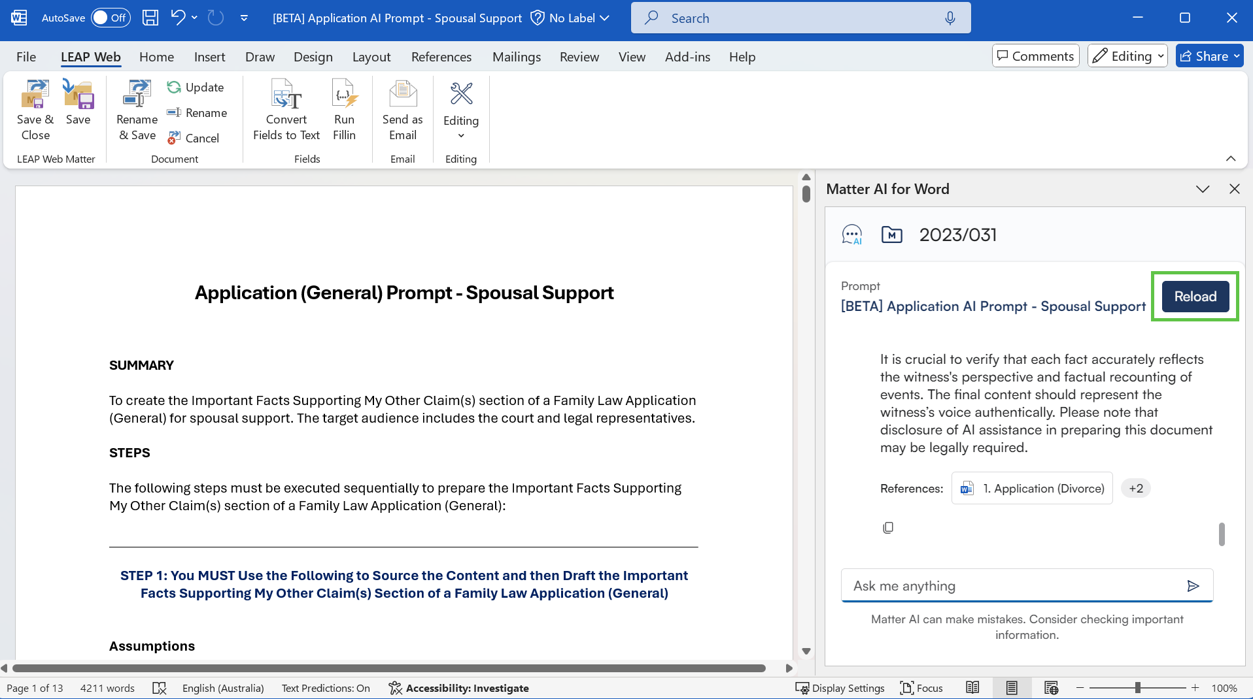
Task: Click the send arrow in chat box
Action: 1193,586
